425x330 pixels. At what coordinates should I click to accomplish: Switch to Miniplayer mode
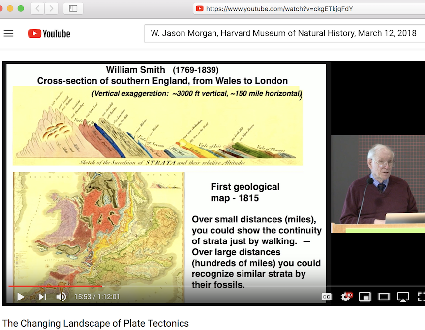(364, 297)
